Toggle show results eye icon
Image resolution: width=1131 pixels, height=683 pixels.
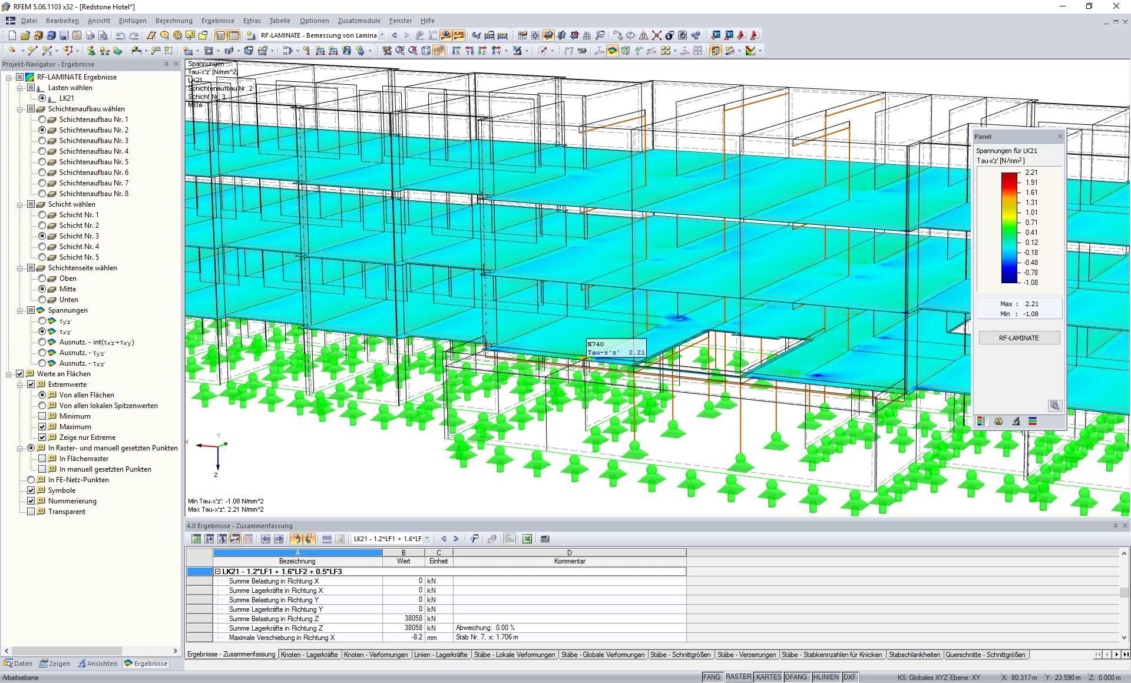(446, 35)
